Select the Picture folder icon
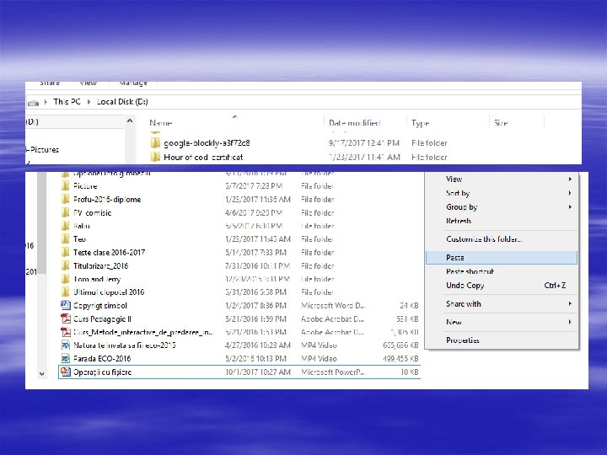The height and width of the screenshot is (455, 607). coord(66,186)
